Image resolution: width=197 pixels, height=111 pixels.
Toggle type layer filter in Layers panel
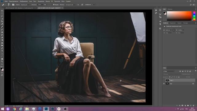(x=185, y=71)
